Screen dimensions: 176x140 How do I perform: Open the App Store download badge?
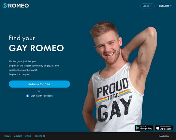(x=164, y=128)
